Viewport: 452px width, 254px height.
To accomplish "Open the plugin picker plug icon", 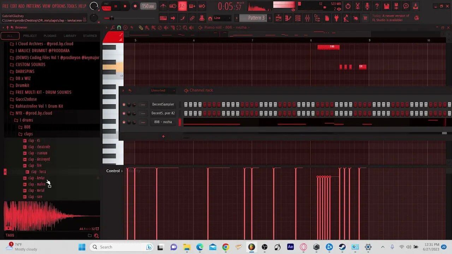I will pos(336,18).
